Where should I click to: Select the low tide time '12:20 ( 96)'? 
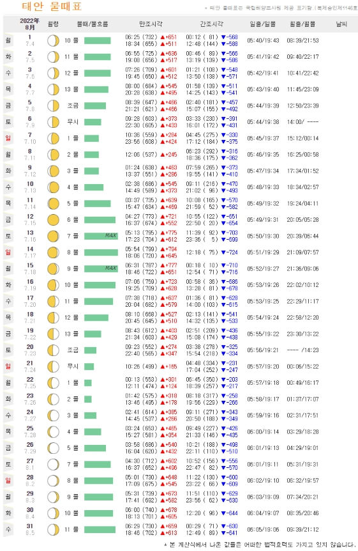[x=202, y=513]
